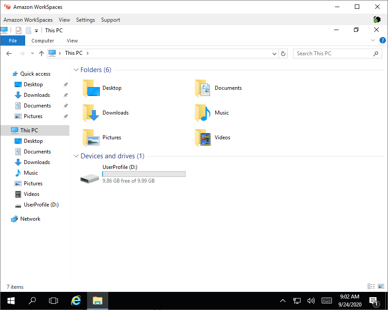Click the New folder icon in quick access toolbar

tap(28, 31)
